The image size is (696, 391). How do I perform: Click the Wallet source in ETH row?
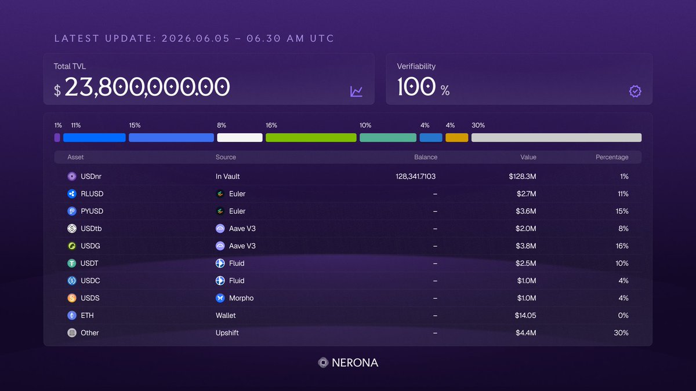(x=226, y=315)
